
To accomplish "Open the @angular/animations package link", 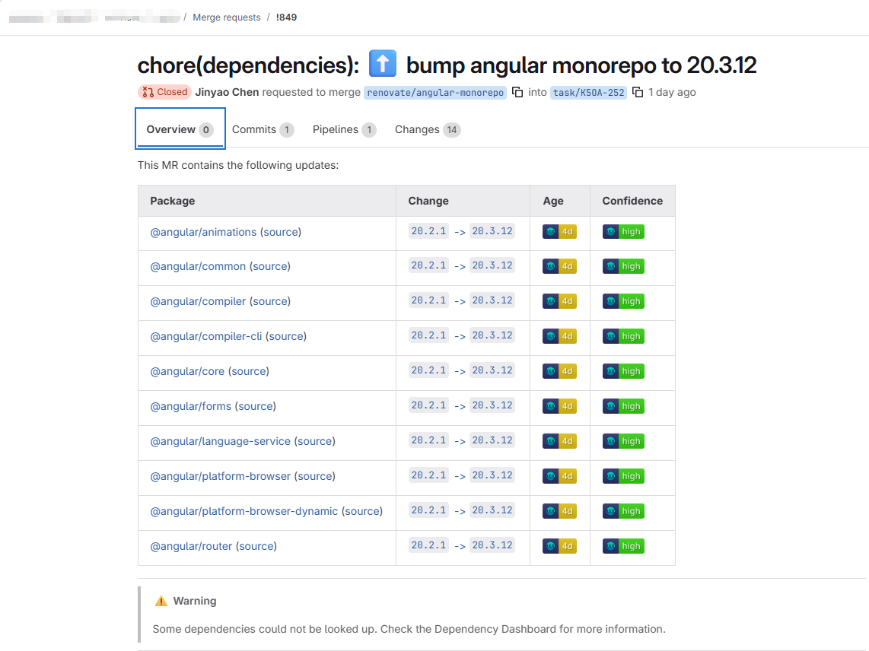I will coord(203,232).
